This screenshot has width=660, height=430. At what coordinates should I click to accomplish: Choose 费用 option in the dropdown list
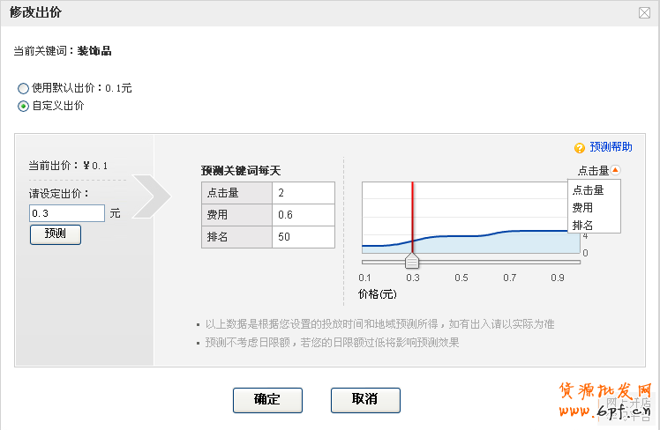point(582,208)
